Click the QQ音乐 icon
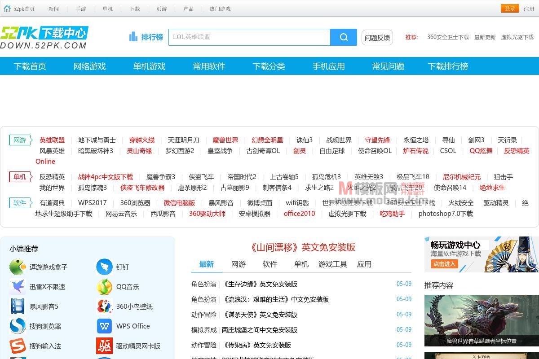 pyautogui.click(x=104, y=287)
